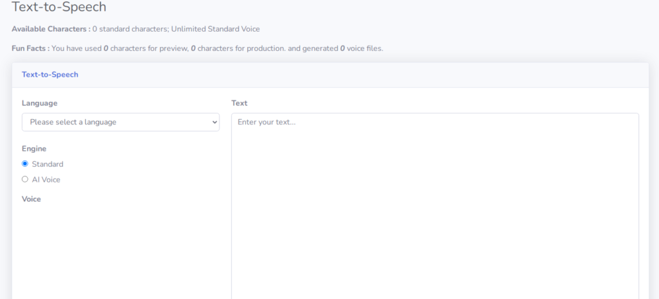The height and width of the screenshot is (299, 659).
Task: Click the "Text" field label
Action: coord(239,103)
